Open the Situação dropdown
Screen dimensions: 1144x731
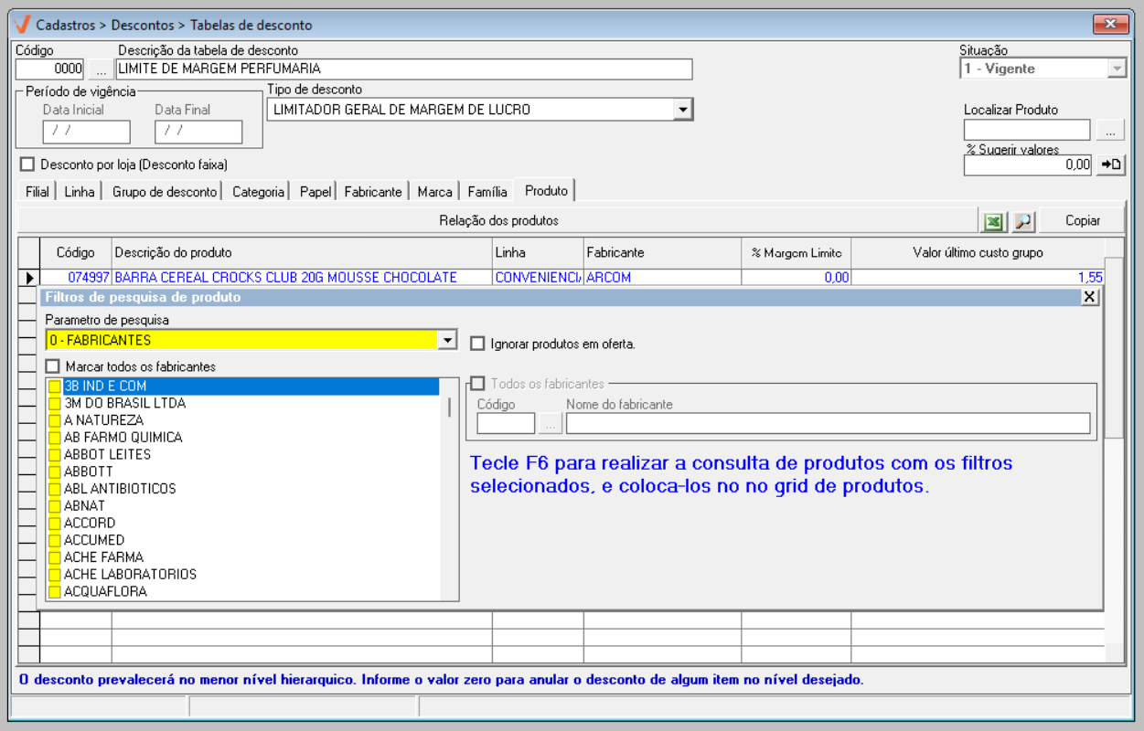[1116, 69]
